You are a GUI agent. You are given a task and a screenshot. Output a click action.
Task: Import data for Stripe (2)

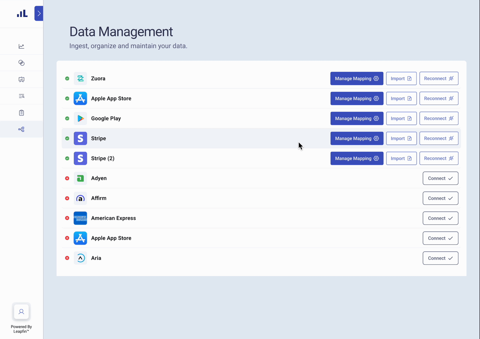point(401,159)
